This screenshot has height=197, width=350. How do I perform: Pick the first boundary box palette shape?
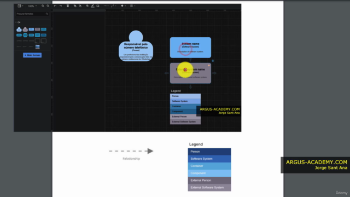pos(38,41)
